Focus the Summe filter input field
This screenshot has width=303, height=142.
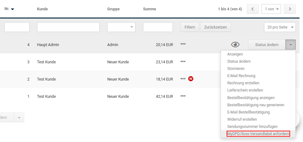tap(158, 27)
